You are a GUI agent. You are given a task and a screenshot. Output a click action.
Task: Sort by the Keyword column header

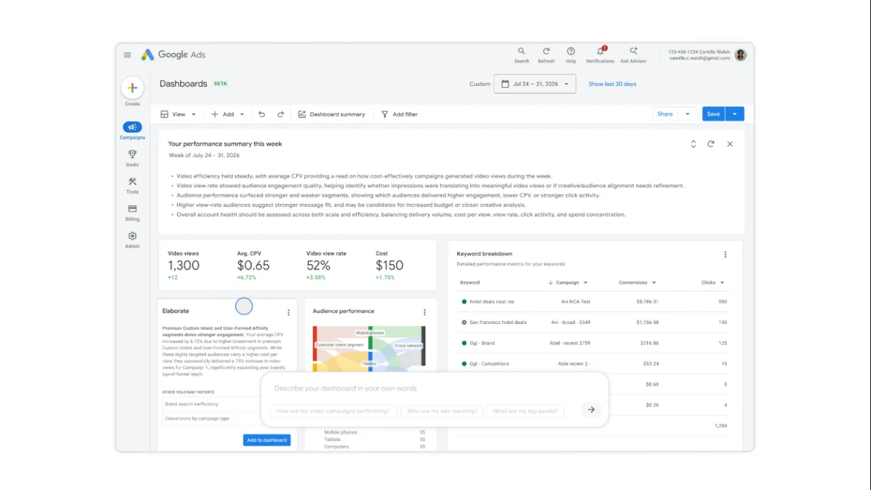[470, 282]
